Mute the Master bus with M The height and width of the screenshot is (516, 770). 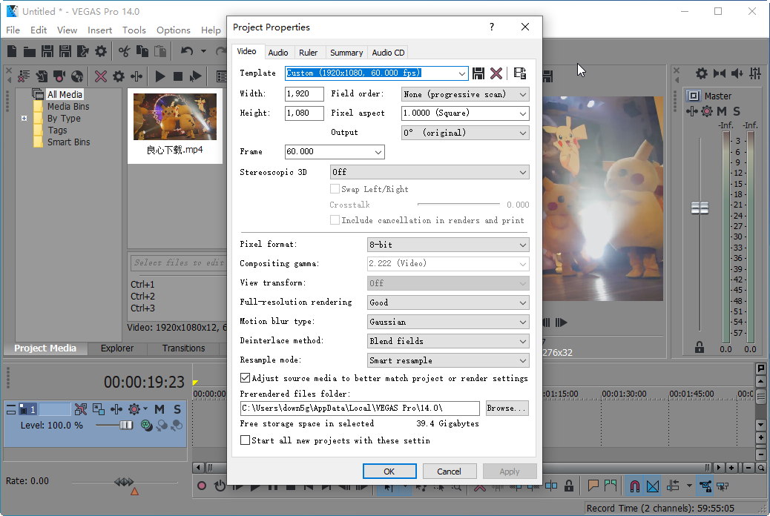point(722,111)
